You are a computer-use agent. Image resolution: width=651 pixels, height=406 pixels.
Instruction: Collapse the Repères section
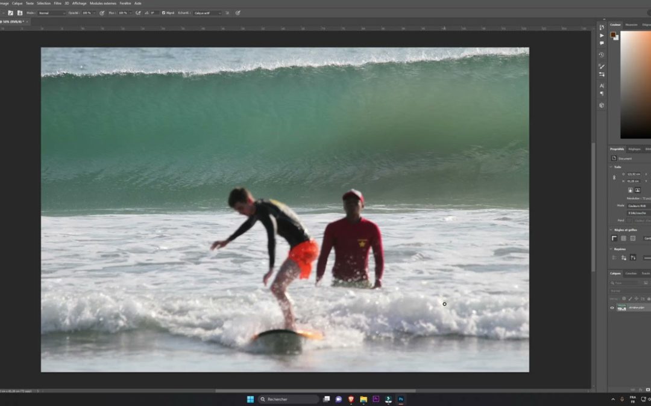click(x=611, y=250)
